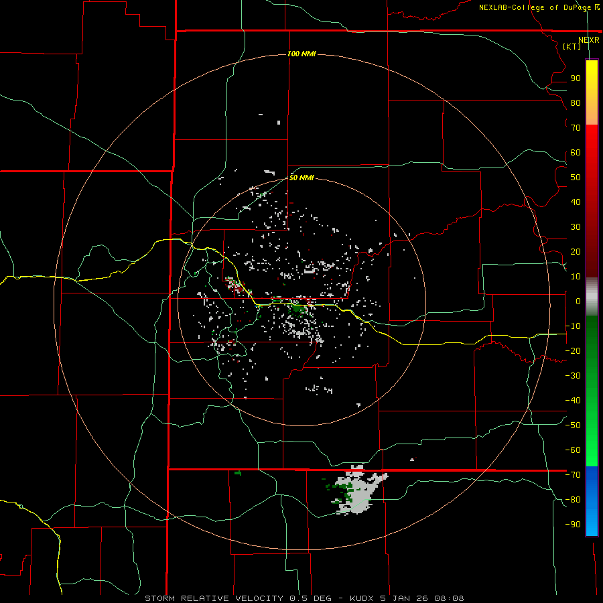Click the "30" value on velocity scale
This screenshot has width=603, height=603.
click(x=576, y=227)
